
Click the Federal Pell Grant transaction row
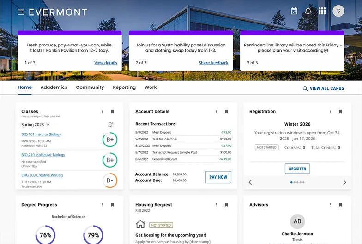click(183, 159)
